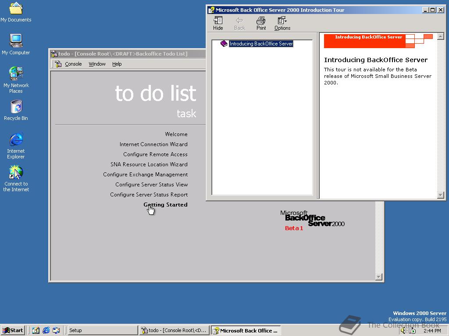The height and width of the screenshot is (336, 449).
Task: Click Print in the tour toolbar
Action: (x=261, y=24)
